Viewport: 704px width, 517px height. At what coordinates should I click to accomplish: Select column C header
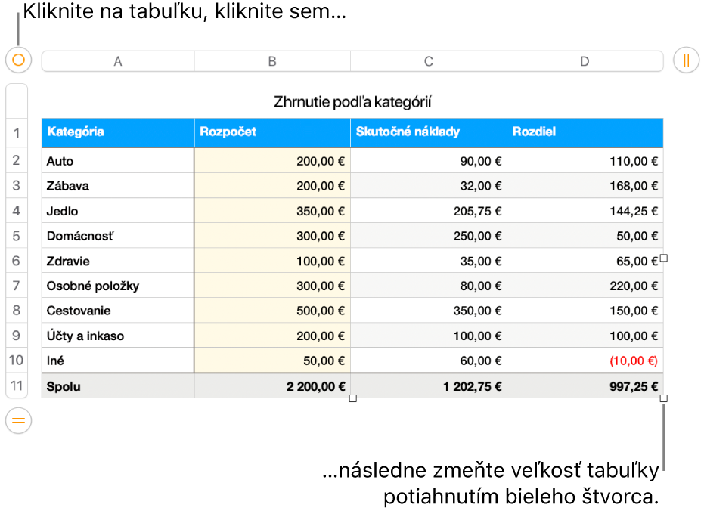click(x=429, y=61)
